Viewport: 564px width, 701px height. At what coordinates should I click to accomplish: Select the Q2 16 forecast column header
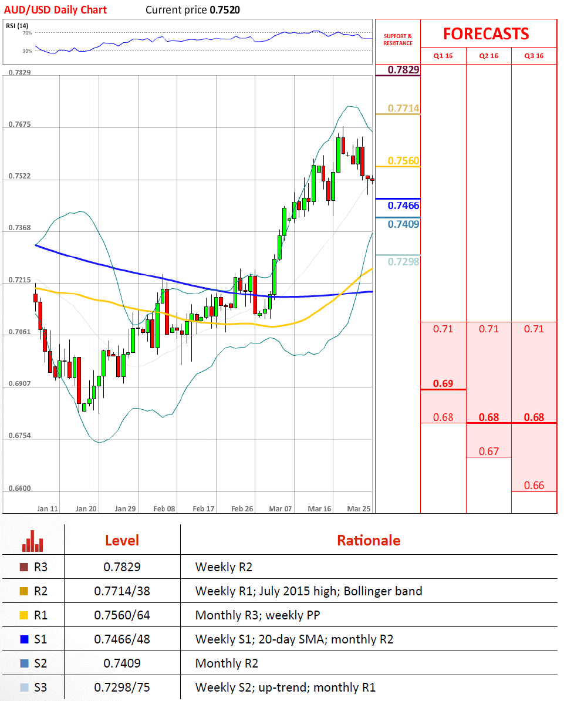pos(488,56)
